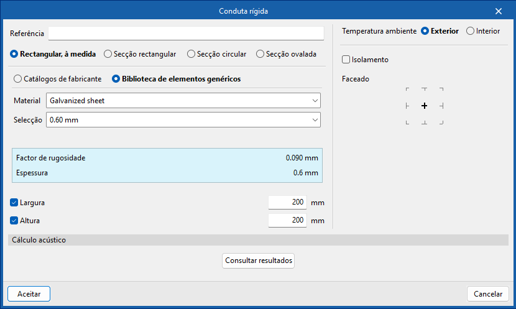The image size is (516, 309).
Task: Select bottom-left Faceado alignment icon
Action: [x=407, y=122]
